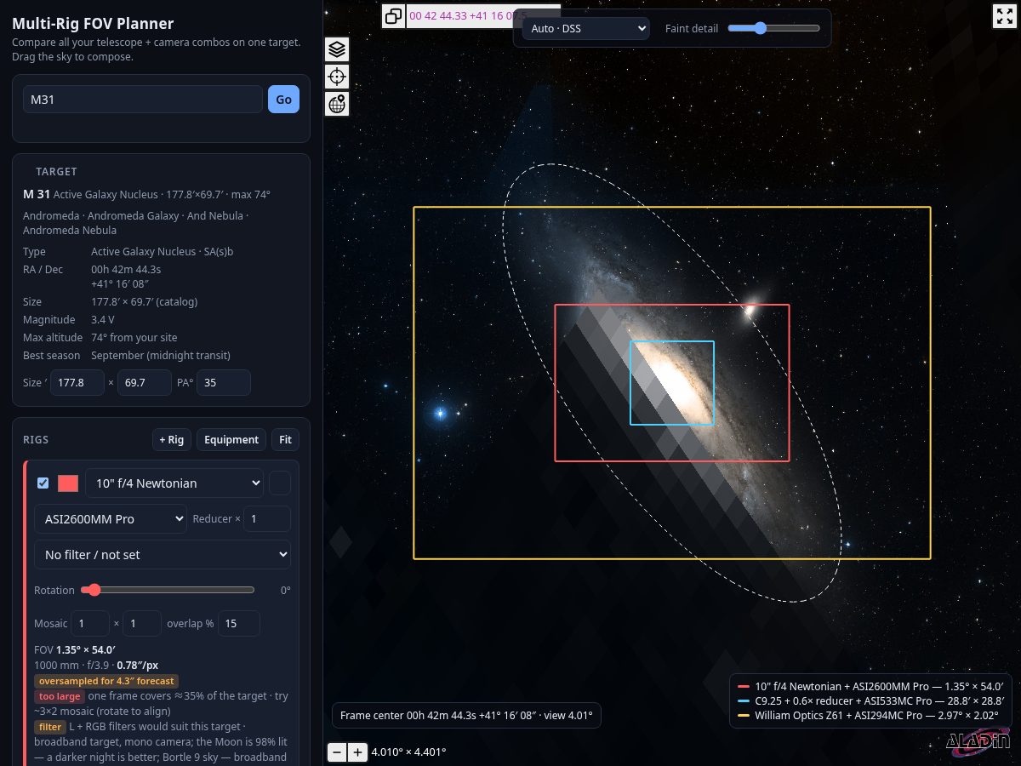Open the red rig color swatch

point(68,483)
